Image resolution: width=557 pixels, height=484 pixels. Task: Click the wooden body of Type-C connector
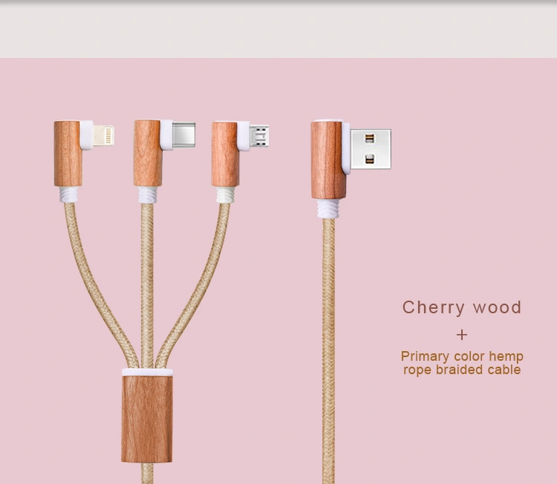tap(148, 153)
